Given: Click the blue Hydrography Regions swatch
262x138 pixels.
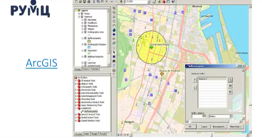Looking at the screenshot, I should pos(89,48).
